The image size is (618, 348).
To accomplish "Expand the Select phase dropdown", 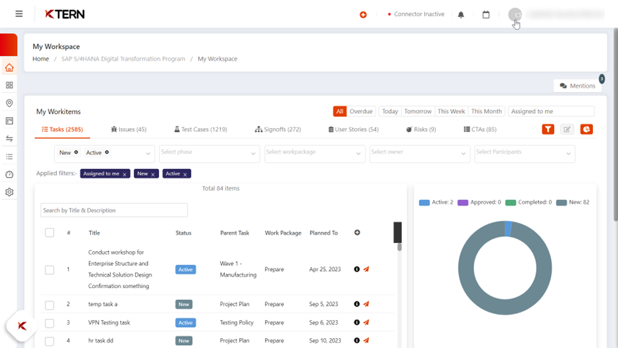I will tap(209, 153).
